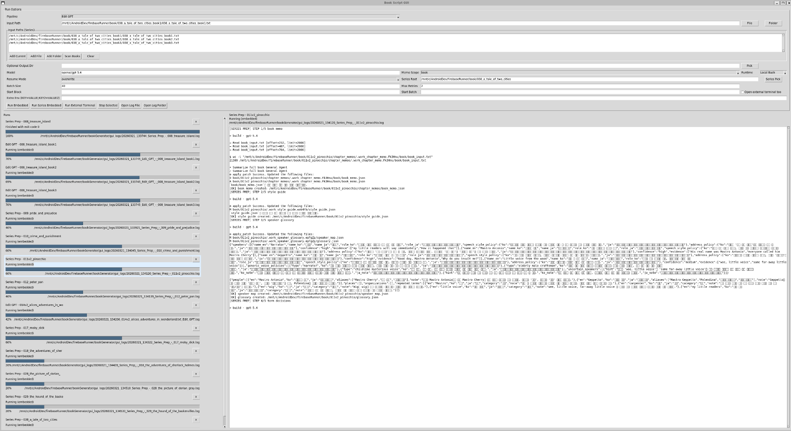The width and height of the screenshot is (791, 431).
Task: Click Open Log Folder button
Action: tap(155, 105)
